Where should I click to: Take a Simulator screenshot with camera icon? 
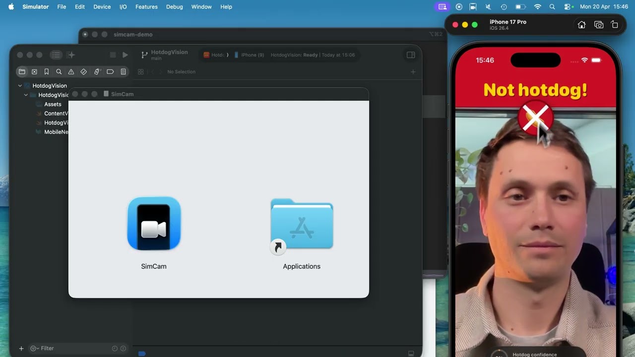pos(599,25)
